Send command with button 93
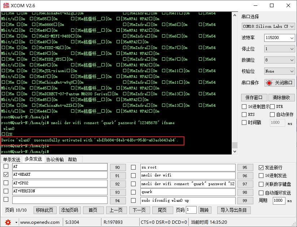297x227 pixels. coord(118,192)
